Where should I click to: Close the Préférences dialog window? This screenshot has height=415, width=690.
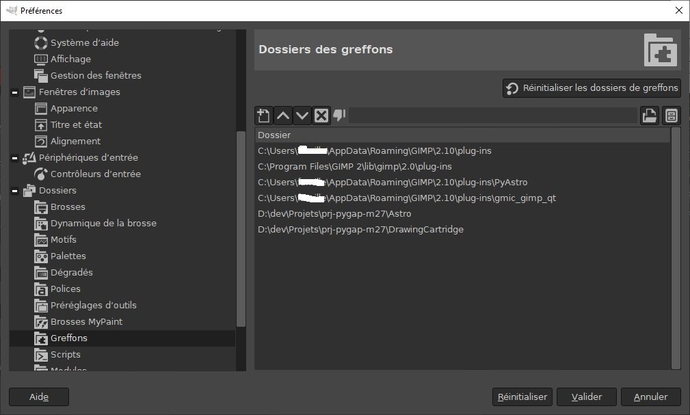(679, 10)
